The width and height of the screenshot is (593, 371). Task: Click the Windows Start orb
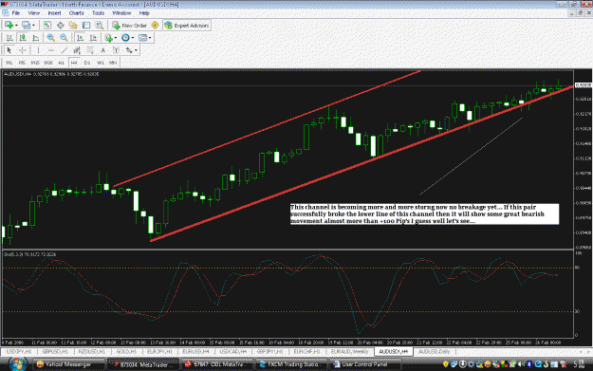(17, 364)
